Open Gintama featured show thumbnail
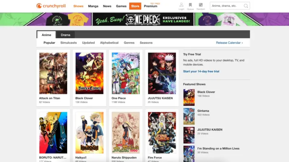289x162 pixels. click(189, 116)
